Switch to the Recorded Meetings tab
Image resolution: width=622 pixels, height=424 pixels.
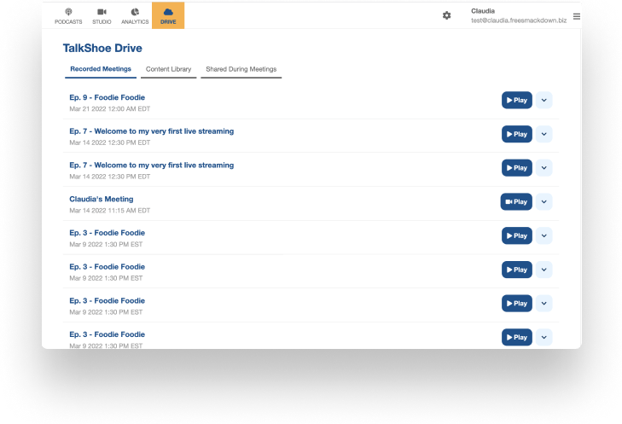[x=101, y=69]
